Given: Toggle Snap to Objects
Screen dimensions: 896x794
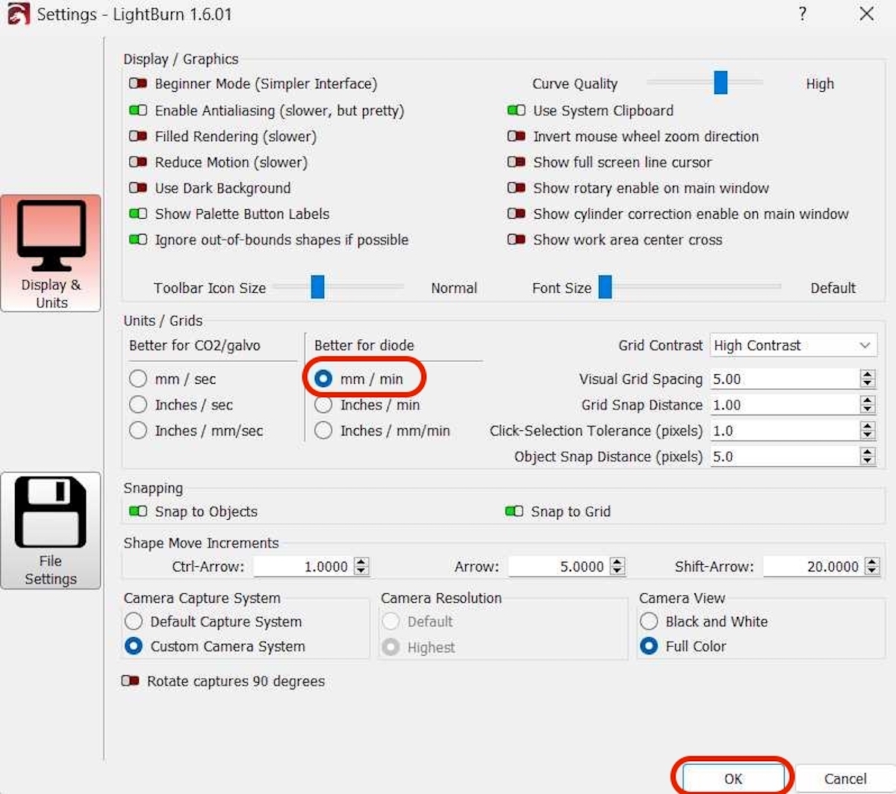Looking at the screenshot, I should (138, 512).
